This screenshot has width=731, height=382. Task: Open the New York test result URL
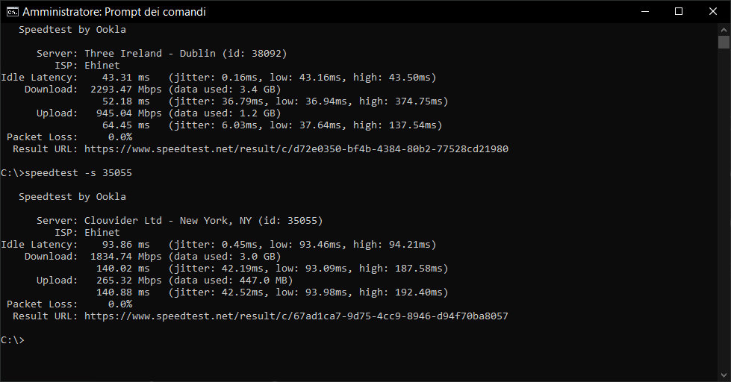(x=296, y=316)
